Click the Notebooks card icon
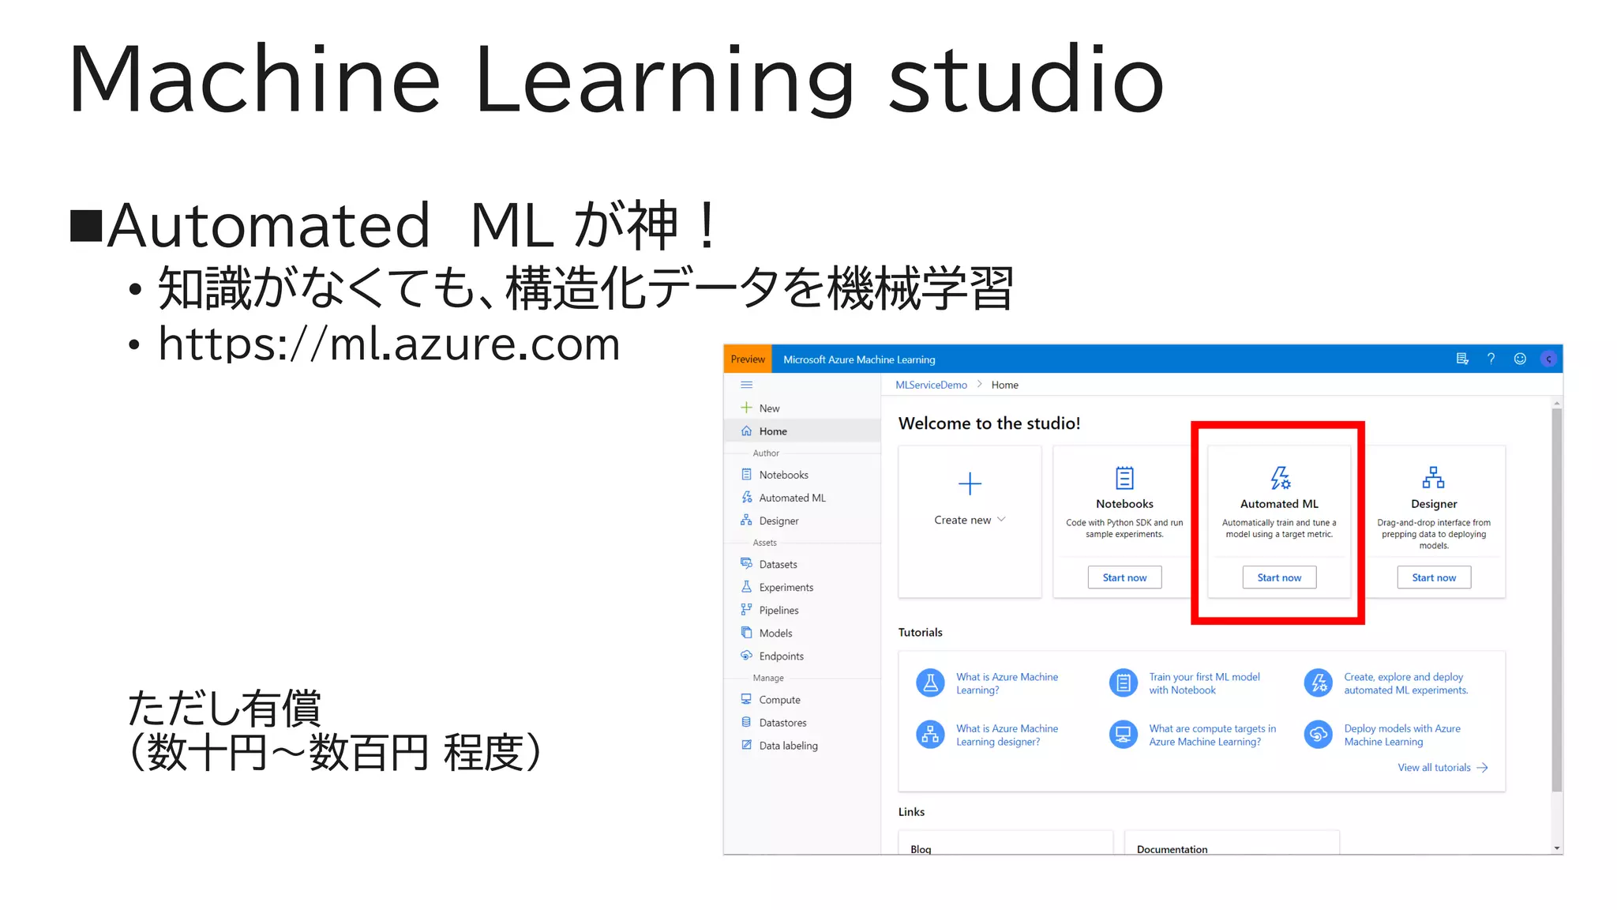1617x910 pixels. [1124, 478]
